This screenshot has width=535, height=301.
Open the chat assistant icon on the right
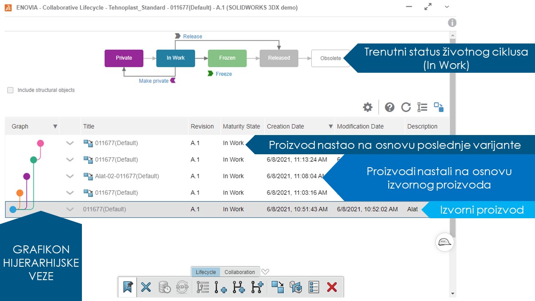(x=444, y=242)
